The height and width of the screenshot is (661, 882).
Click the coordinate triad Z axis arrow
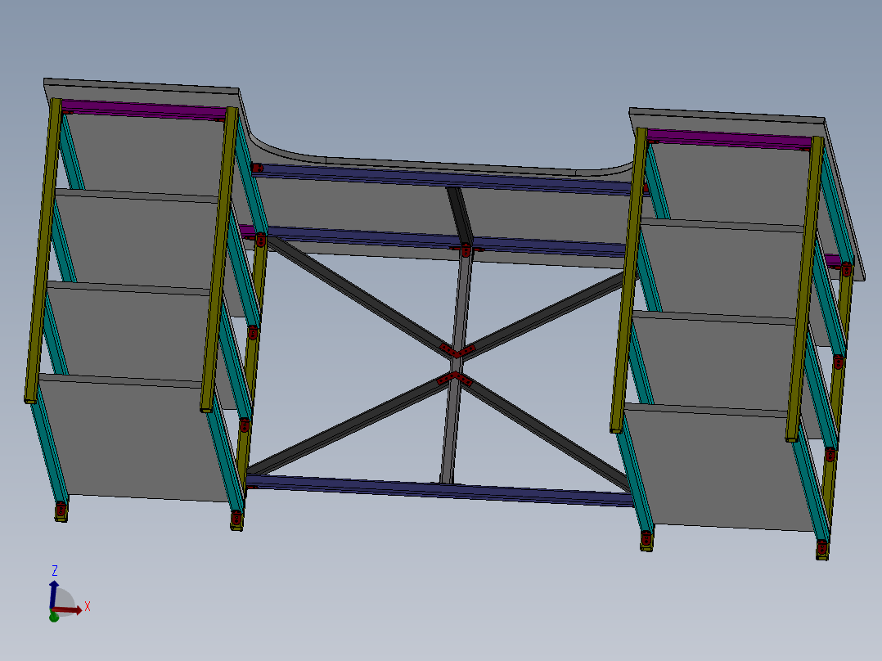pyautogui.click(x=53, y=595)
